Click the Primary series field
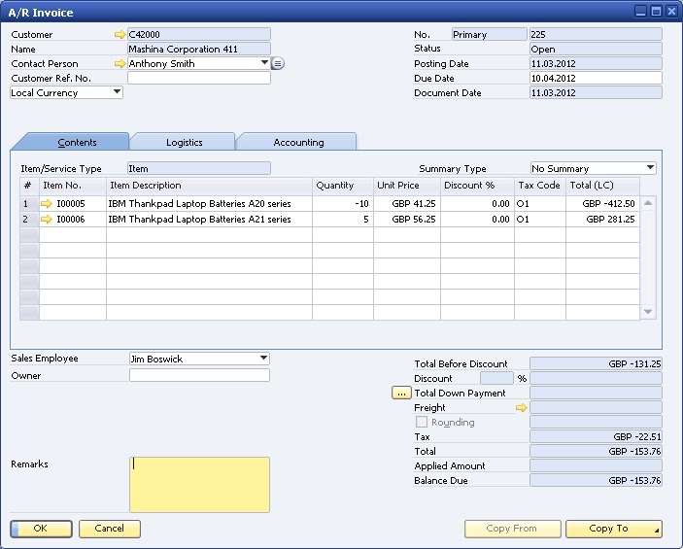The width and height of the screenshot is (683, 549). [x=489, y=34]
